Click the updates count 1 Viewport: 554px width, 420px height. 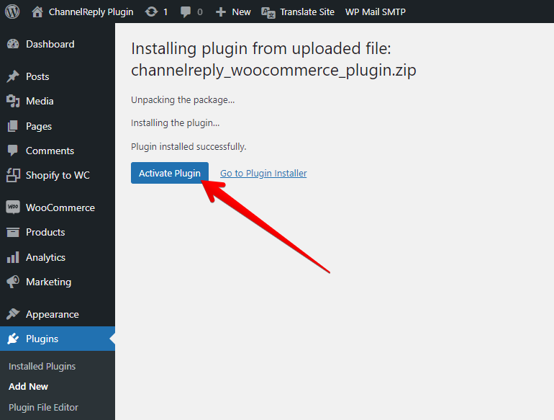tap(165, 12)
